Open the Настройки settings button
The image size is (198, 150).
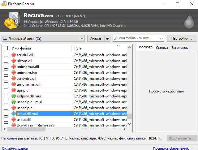tap(182, 38)
